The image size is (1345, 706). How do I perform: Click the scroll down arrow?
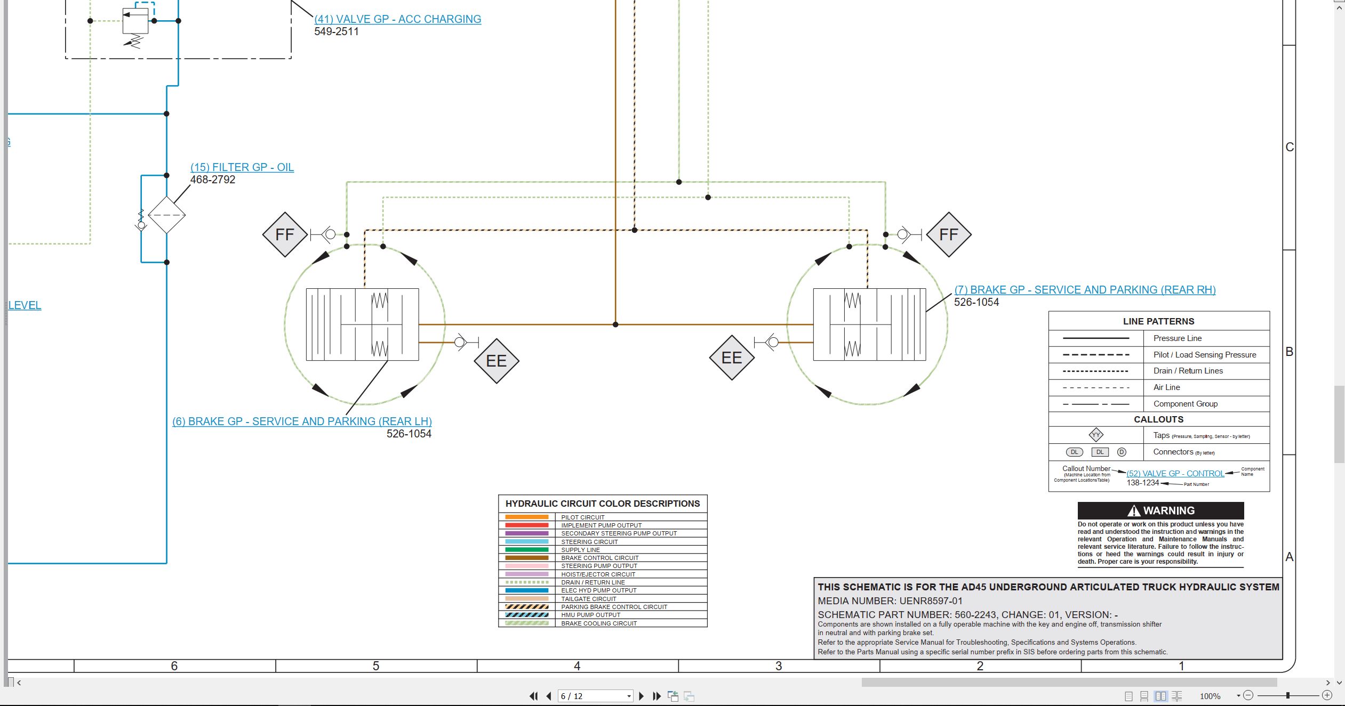coord(1339,683)
